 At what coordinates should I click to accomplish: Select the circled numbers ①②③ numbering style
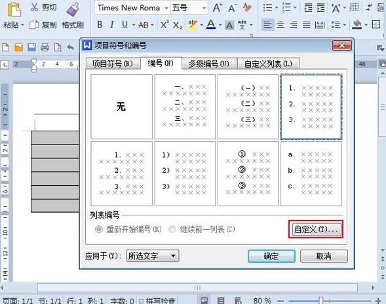pyautogui.click(x=248, y=173)
